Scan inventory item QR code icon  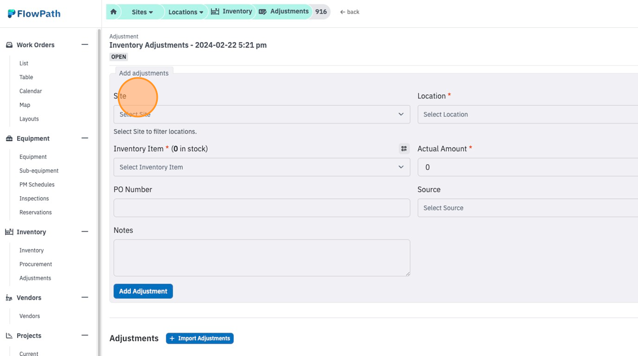[x=404, y=149]
